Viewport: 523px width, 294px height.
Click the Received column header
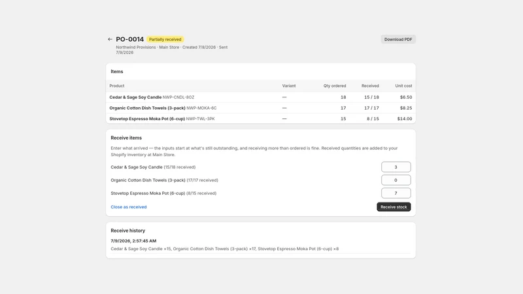tap(370, 86)
